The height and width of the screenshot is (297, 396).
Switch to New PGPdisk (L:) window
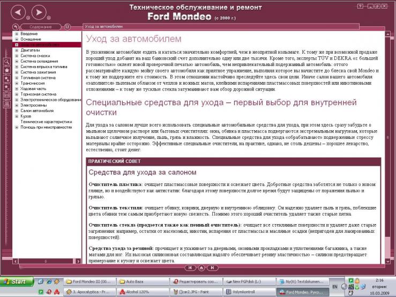[x=250, y=281]
